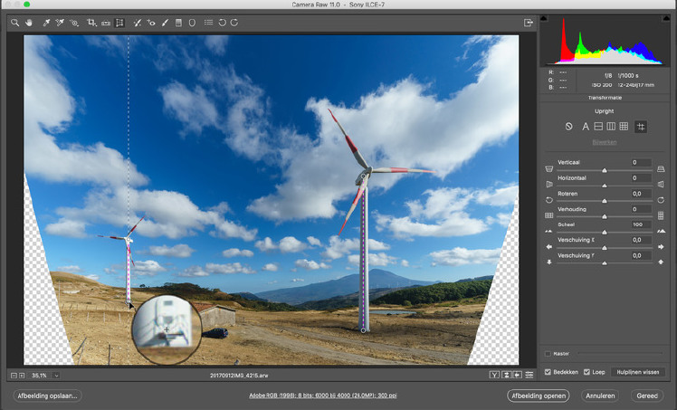Click the Annuleren button

click(600, 396)
